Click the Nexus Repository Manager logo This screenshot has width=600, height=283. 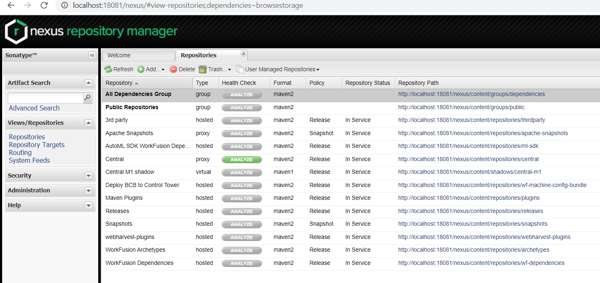91,31
